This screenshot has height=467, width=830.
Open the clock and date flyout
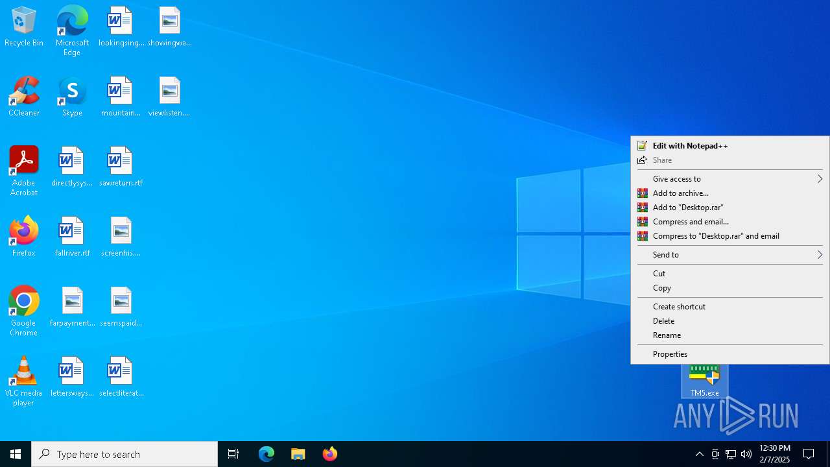point(775,454)
